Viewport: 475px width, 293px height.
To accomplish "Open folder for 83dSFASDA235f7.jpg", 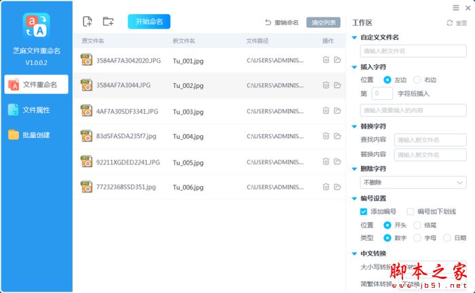I will [x=337, y=135].
